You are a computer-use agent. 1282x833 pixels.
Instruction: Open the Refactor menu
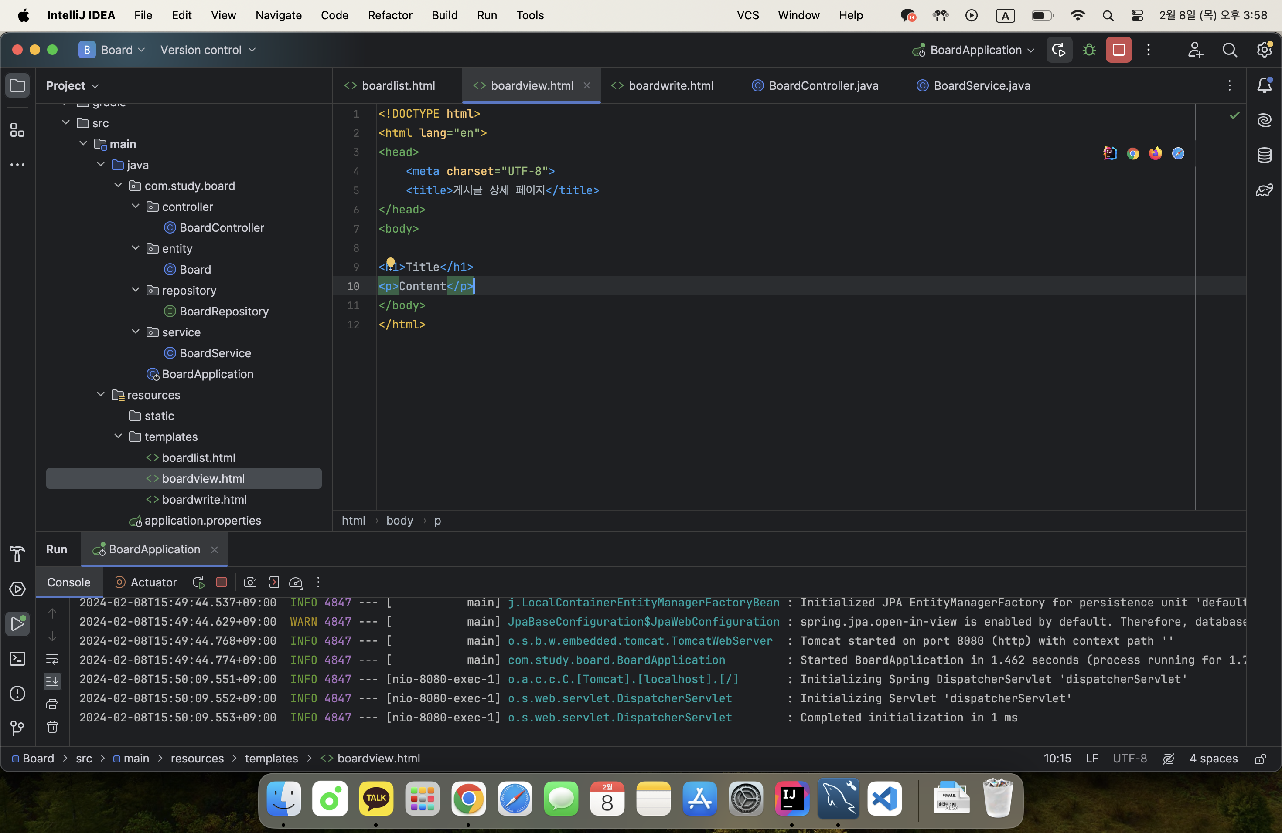389,15
